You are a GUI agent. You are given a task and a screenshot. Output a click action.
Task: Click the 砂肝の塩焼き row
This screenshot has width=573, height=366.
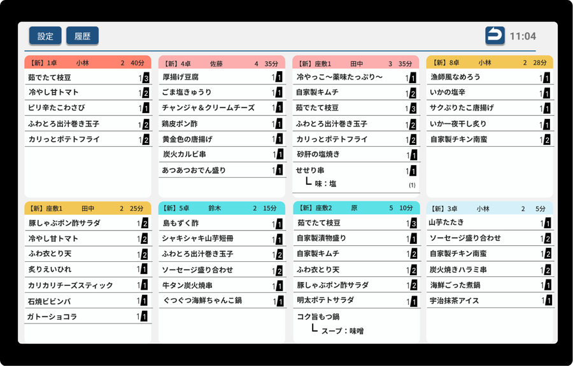[x=357, y=154]
